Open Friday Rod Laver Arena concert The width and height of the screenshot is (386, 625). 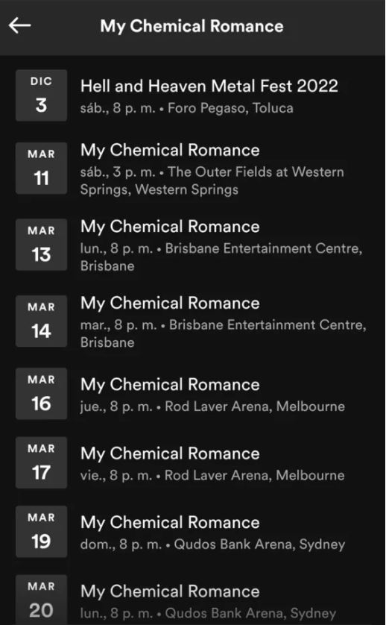[x=193, y=462]
